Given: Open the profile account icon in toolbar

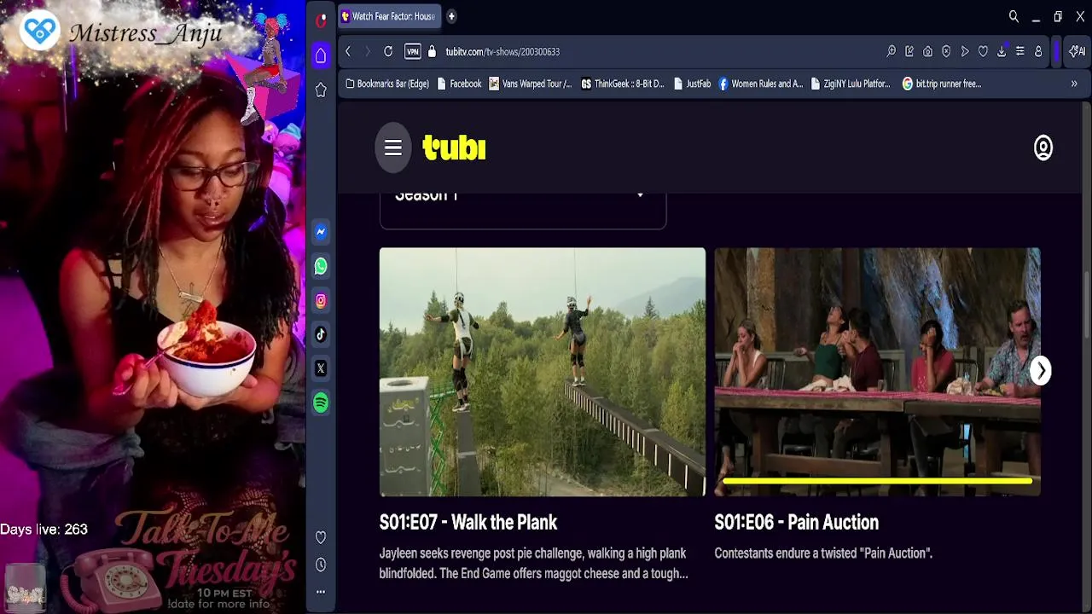Looking at the screenshot, I should click(x=1038, y=51).
